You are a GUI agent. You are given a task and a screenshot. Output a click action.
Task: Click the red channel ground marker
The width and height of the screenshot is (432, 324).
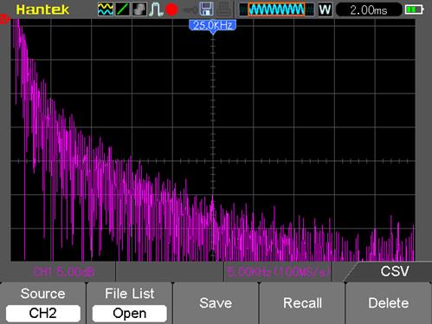pyautogui.click(x=4, y=20)
